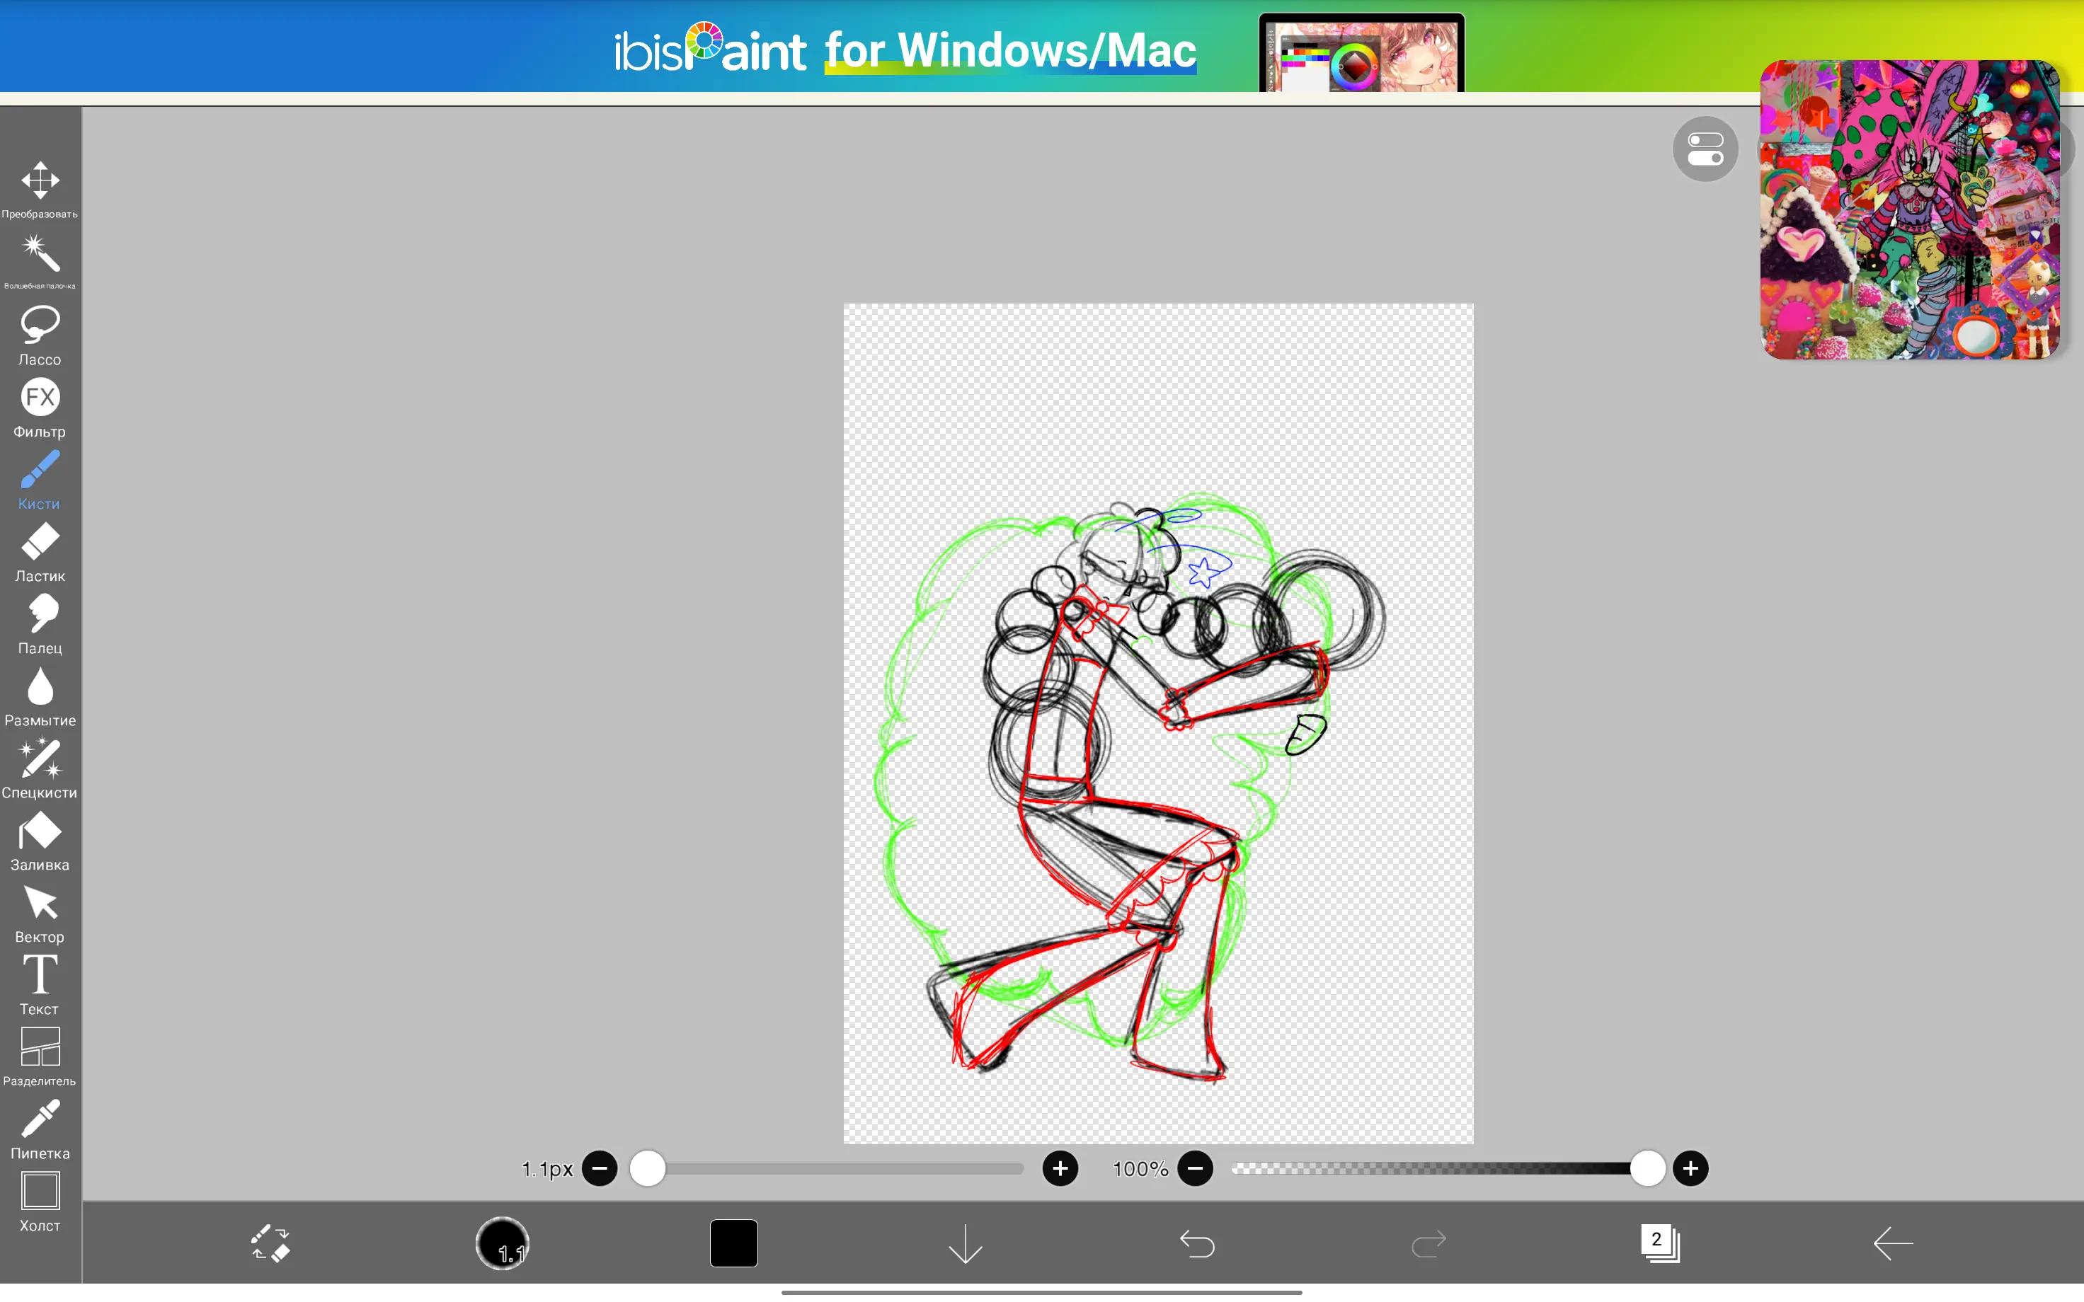Viewport: 2084px width, 1302px height.
Task: Choose the Лассо lasso tool
Action: click(x=40, y=334)
